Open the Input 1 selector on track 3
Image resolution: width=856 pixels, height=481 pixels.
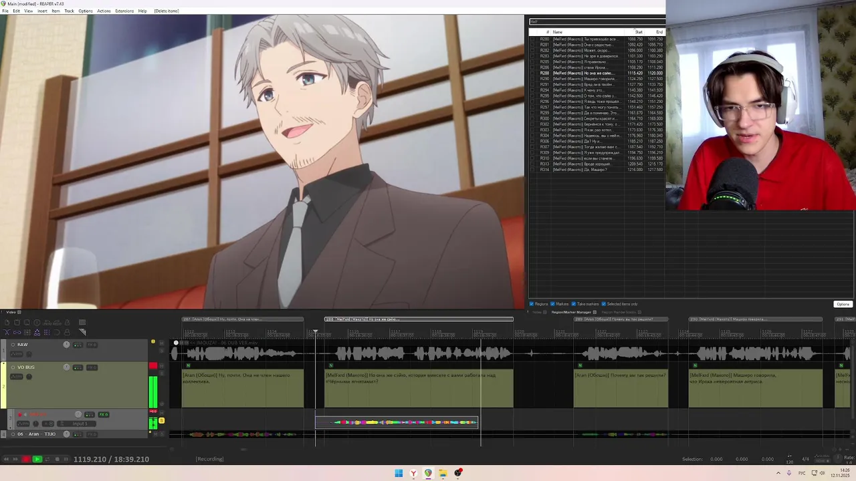76,424
